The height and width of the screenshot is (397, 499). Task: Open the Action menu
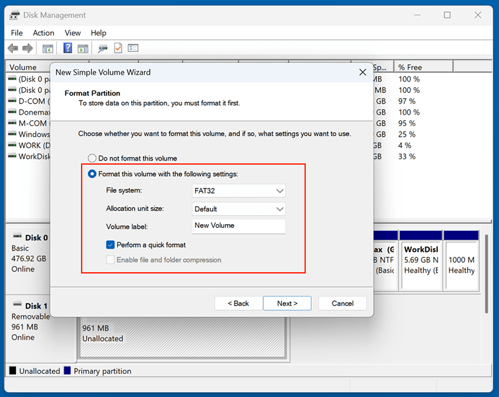tap(44, 33)
